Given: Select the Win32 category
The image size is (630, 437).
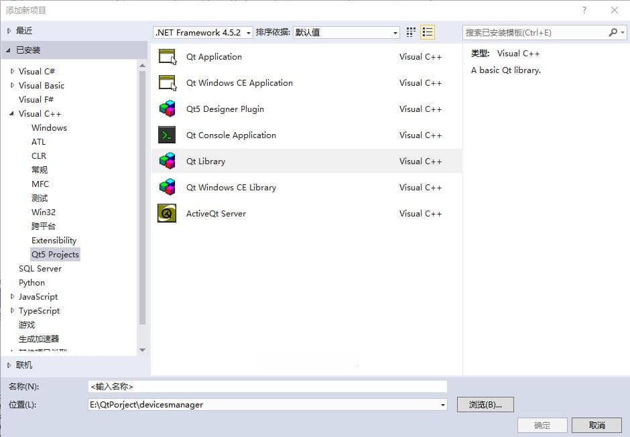Looking at the screenshot, I should coord(44,212).
